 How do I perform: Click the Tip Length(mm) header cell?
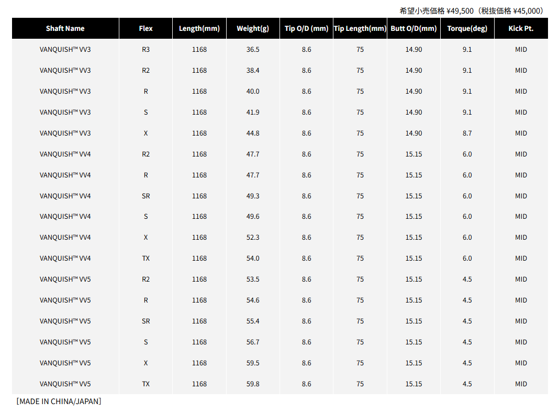coord(360,29)
